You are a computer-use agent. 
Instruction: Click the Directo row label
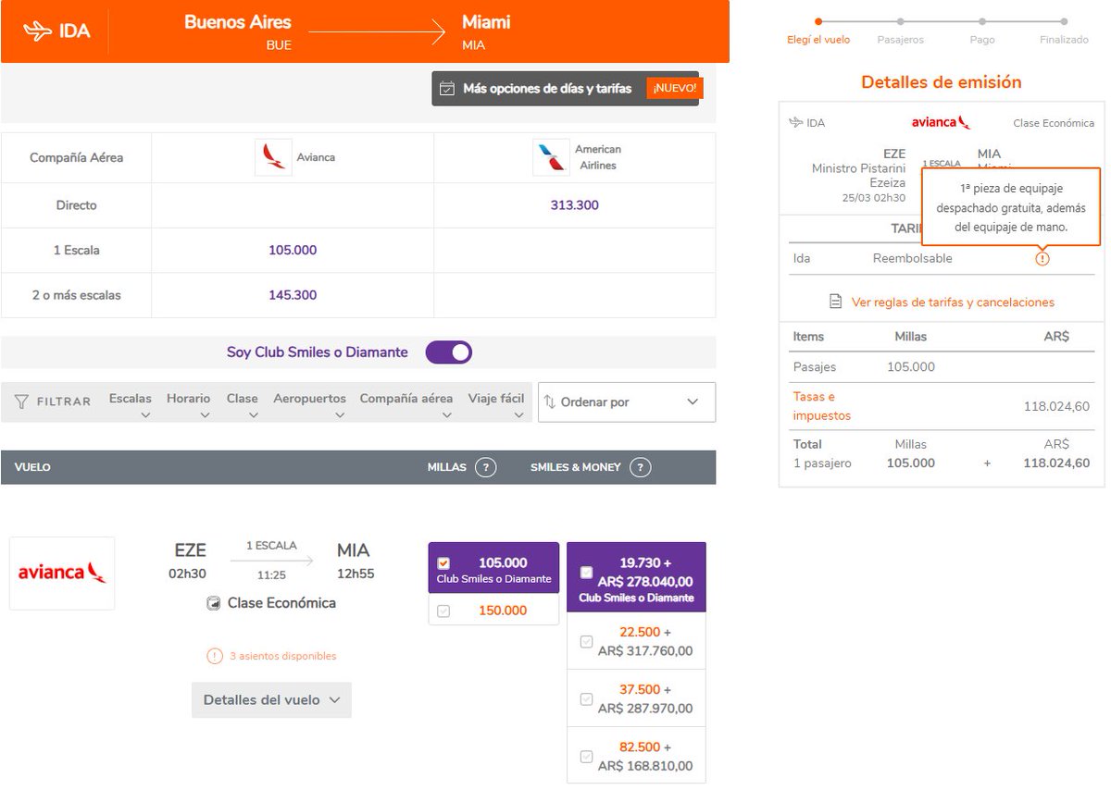coord(76,205)
